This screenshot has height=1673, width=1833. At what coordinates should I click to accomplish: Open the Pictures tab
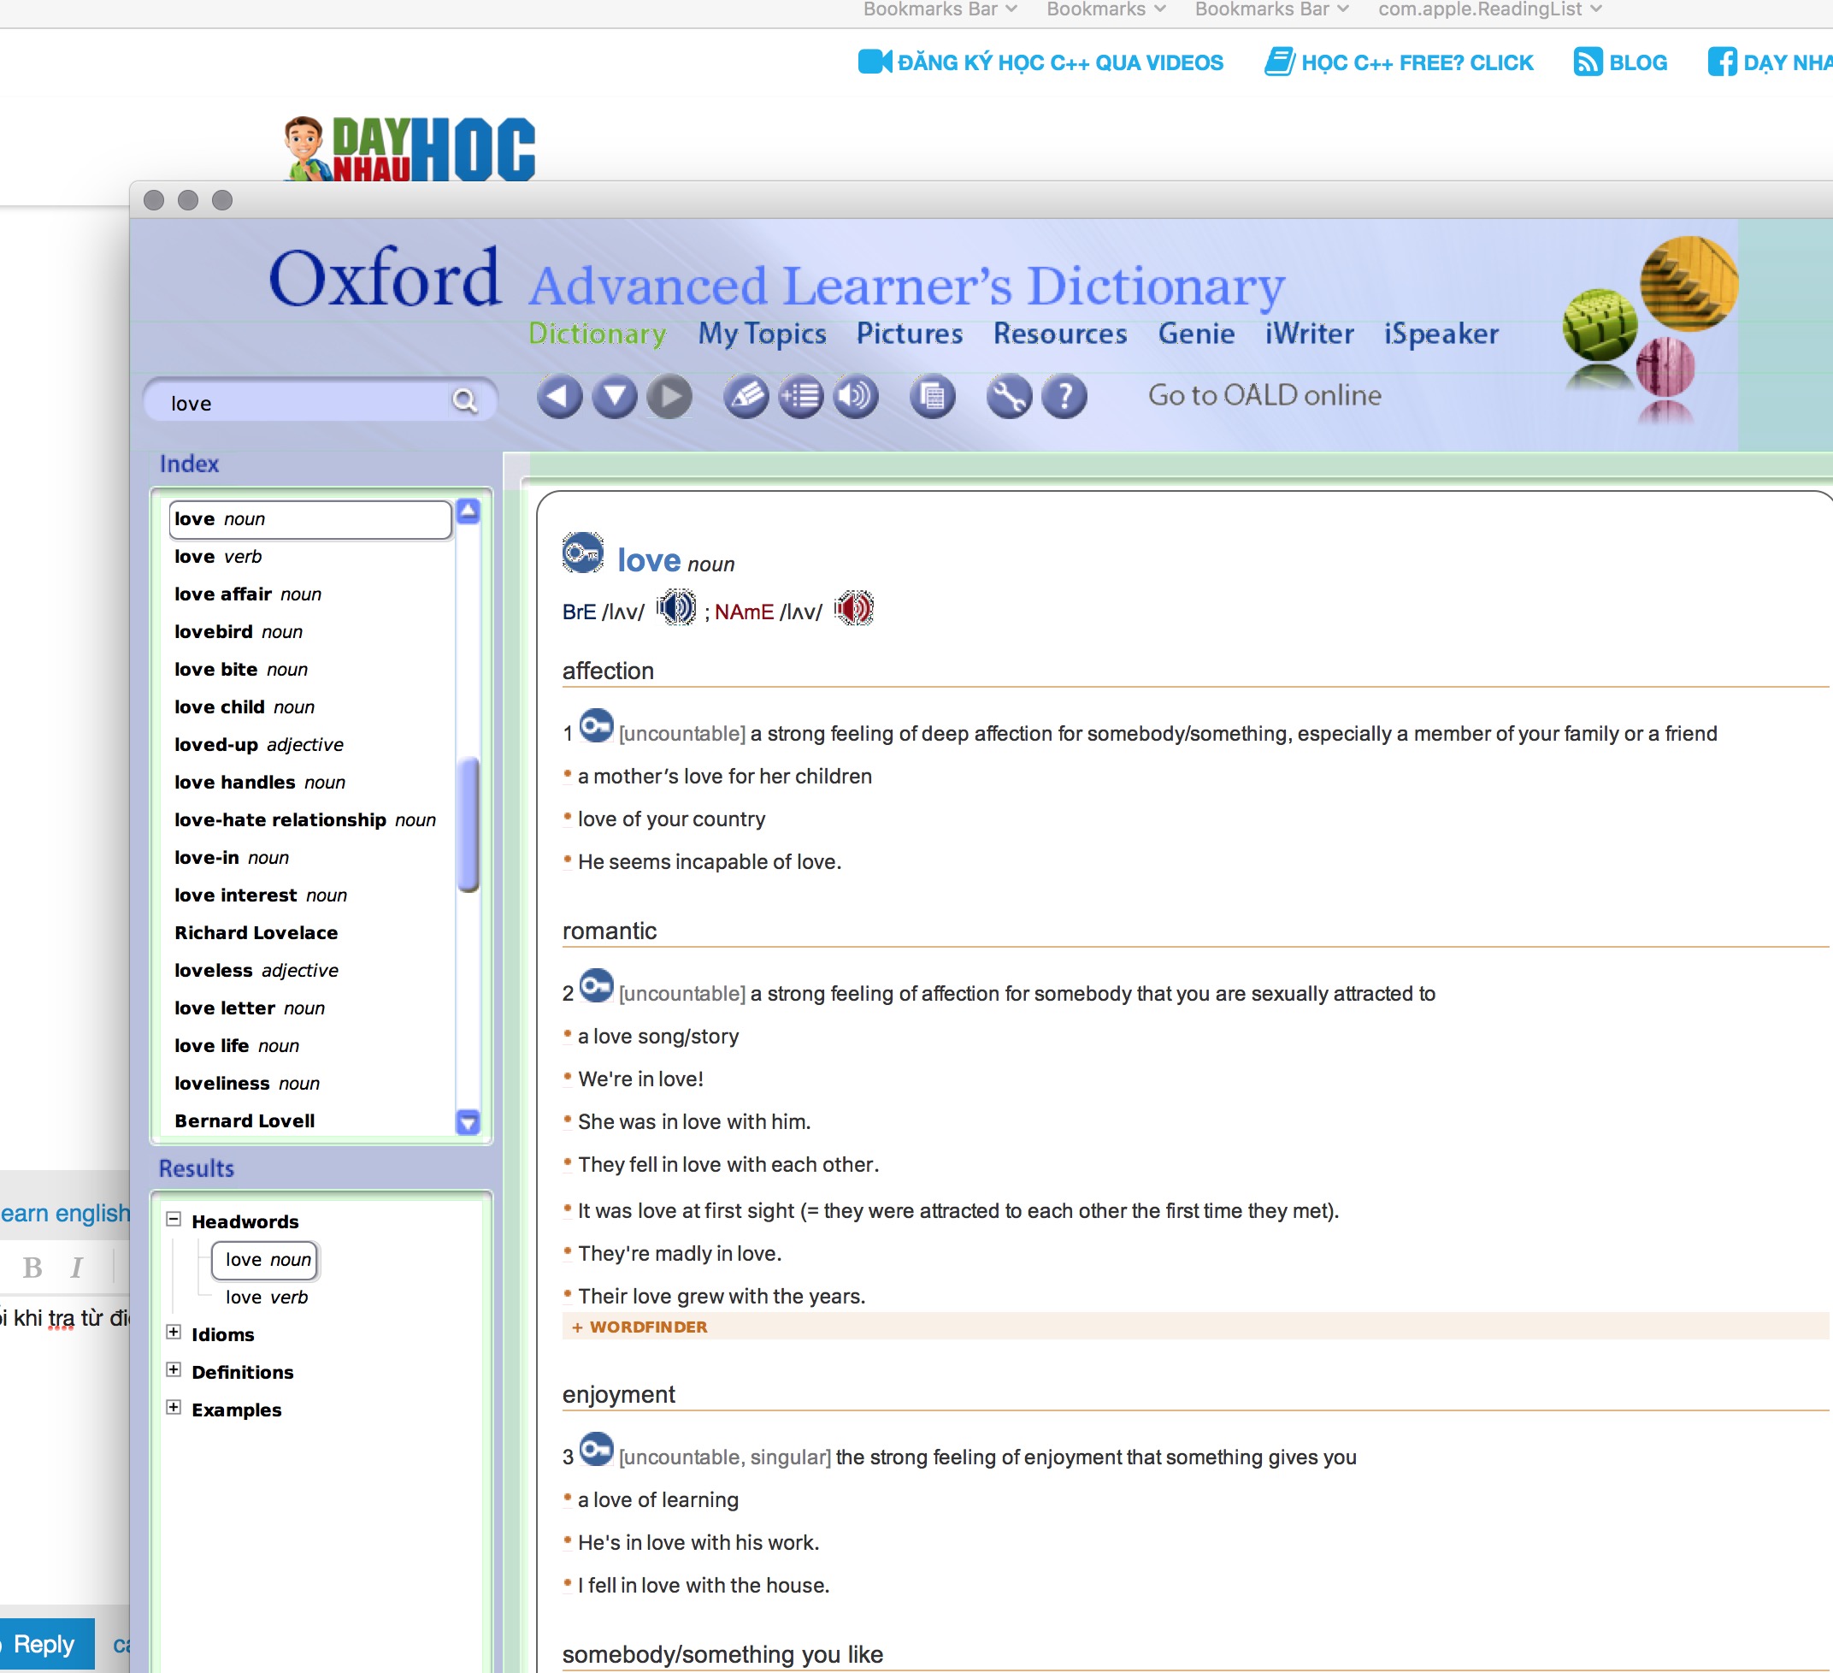909,334
